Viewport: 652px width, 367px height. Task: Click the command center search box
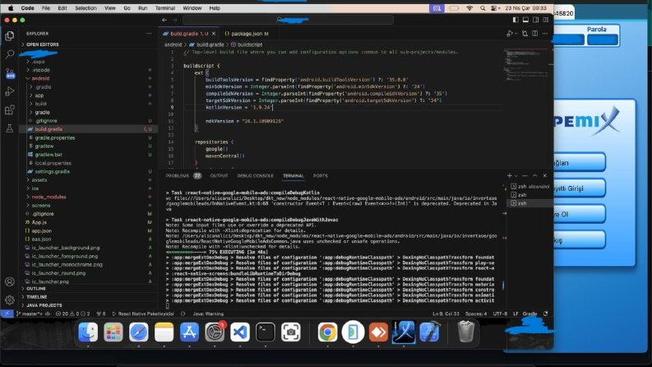pos(288,20)
